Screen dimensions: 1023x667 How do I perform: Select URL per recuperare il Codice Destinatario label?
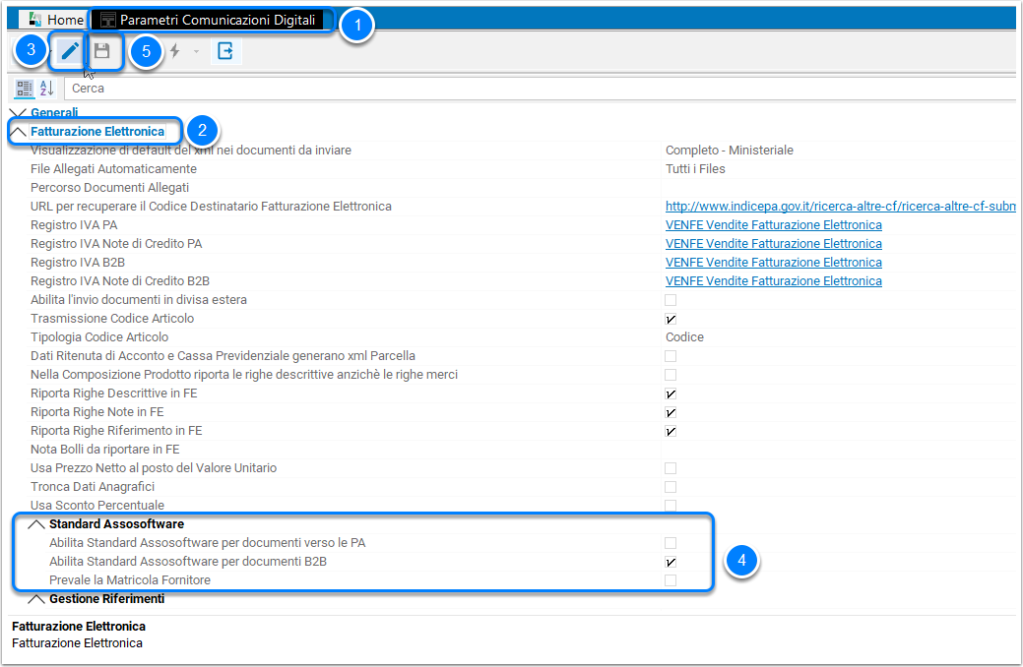tap(211, 206)
